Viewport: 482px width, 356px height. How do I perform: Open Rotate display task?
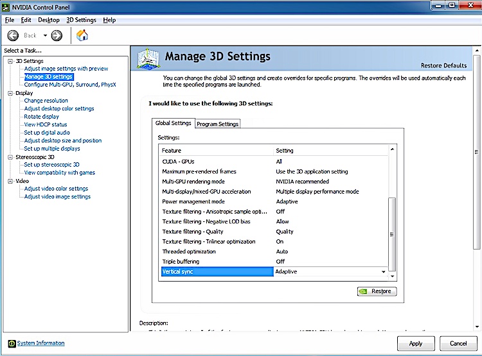pos(41,116)
